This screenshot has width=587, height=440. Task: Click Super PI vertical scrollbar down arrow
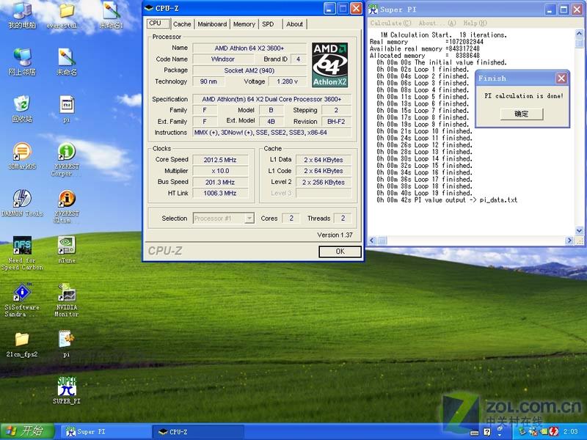tap(580, 230)
